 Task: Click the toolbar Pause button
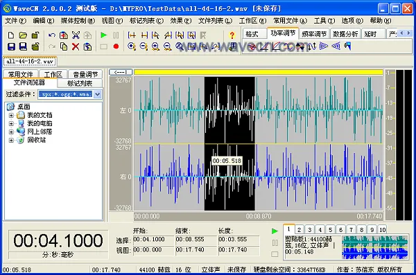pos(116,35)
